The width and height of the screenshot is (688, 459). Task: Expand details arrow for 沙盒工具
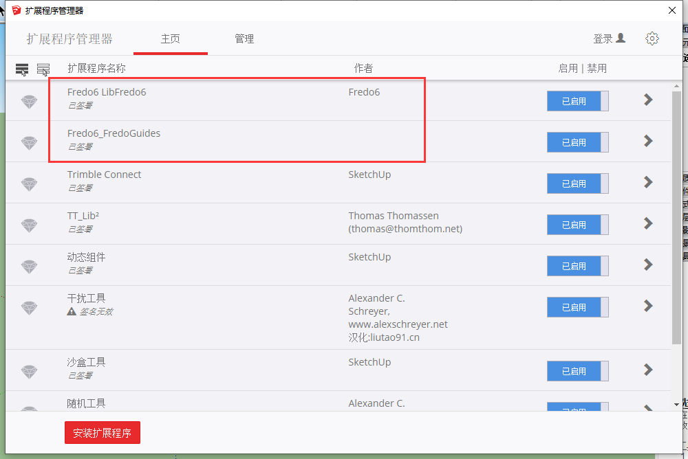648,370
